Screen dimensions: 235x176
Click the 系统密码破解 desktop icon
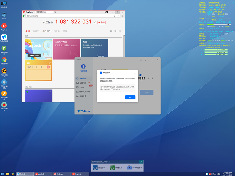point(4,95)
